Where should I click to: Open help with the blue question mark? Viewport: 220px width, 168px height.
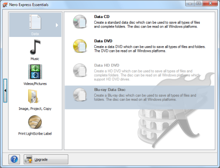pos(14,159)
